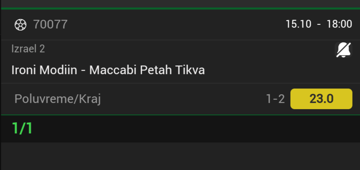Select match code 70077
Image resolution: width=360 pixels, height=170 pixels.
click(50, 25)
